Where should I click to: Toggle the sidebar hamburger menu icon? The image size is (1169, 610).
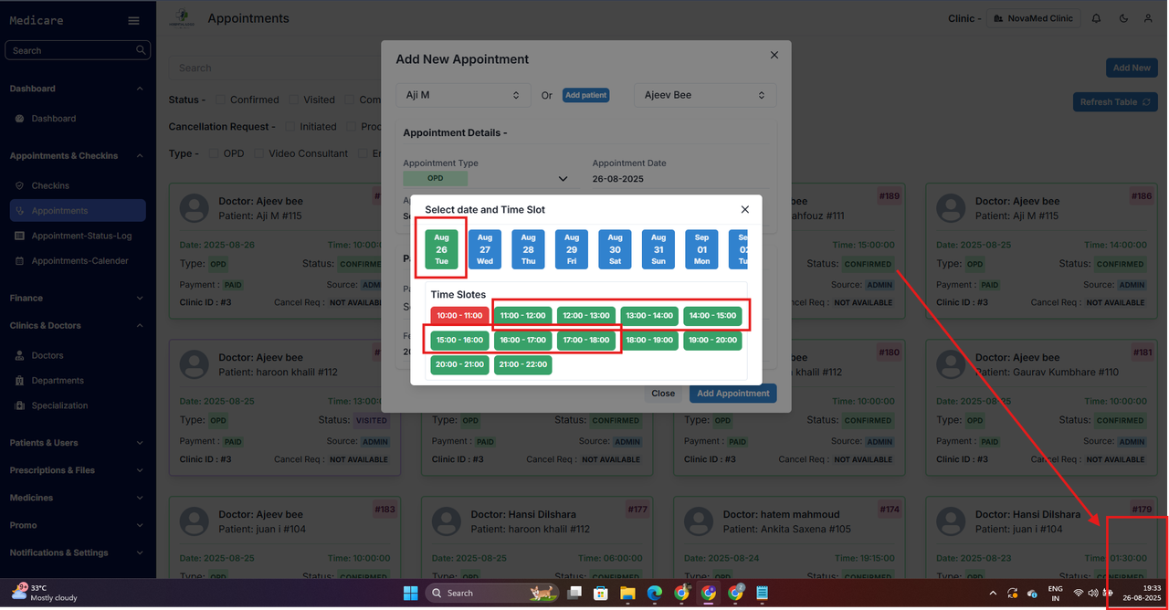133,21
